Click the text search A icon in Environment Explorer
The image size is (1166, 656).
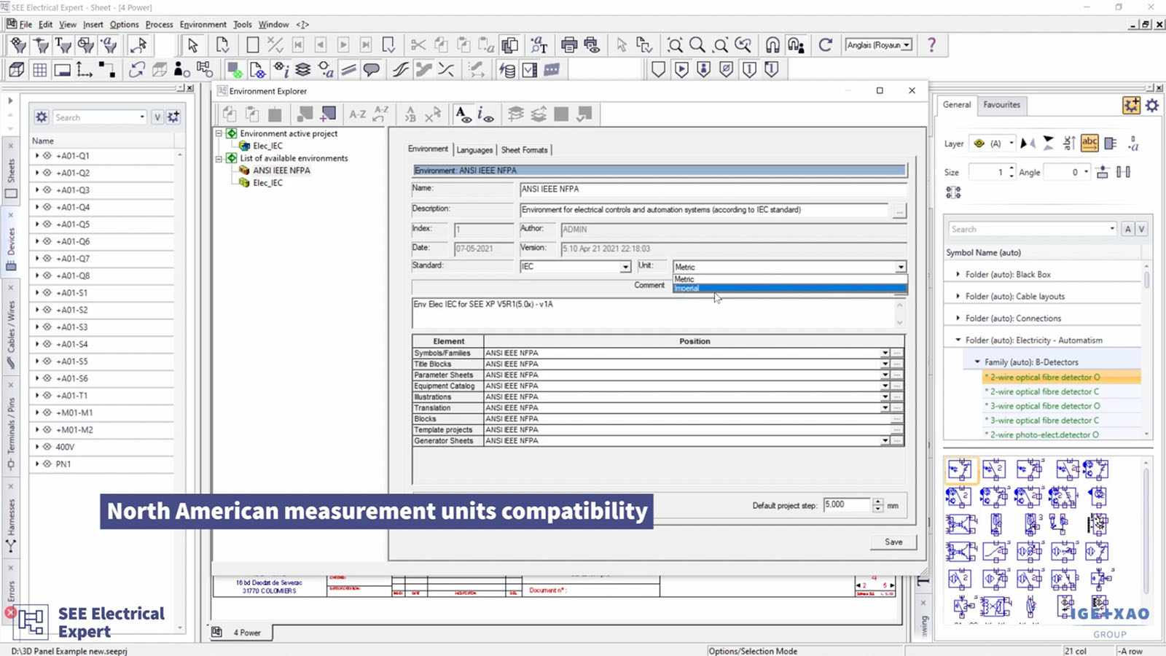(x=463, y=114)
